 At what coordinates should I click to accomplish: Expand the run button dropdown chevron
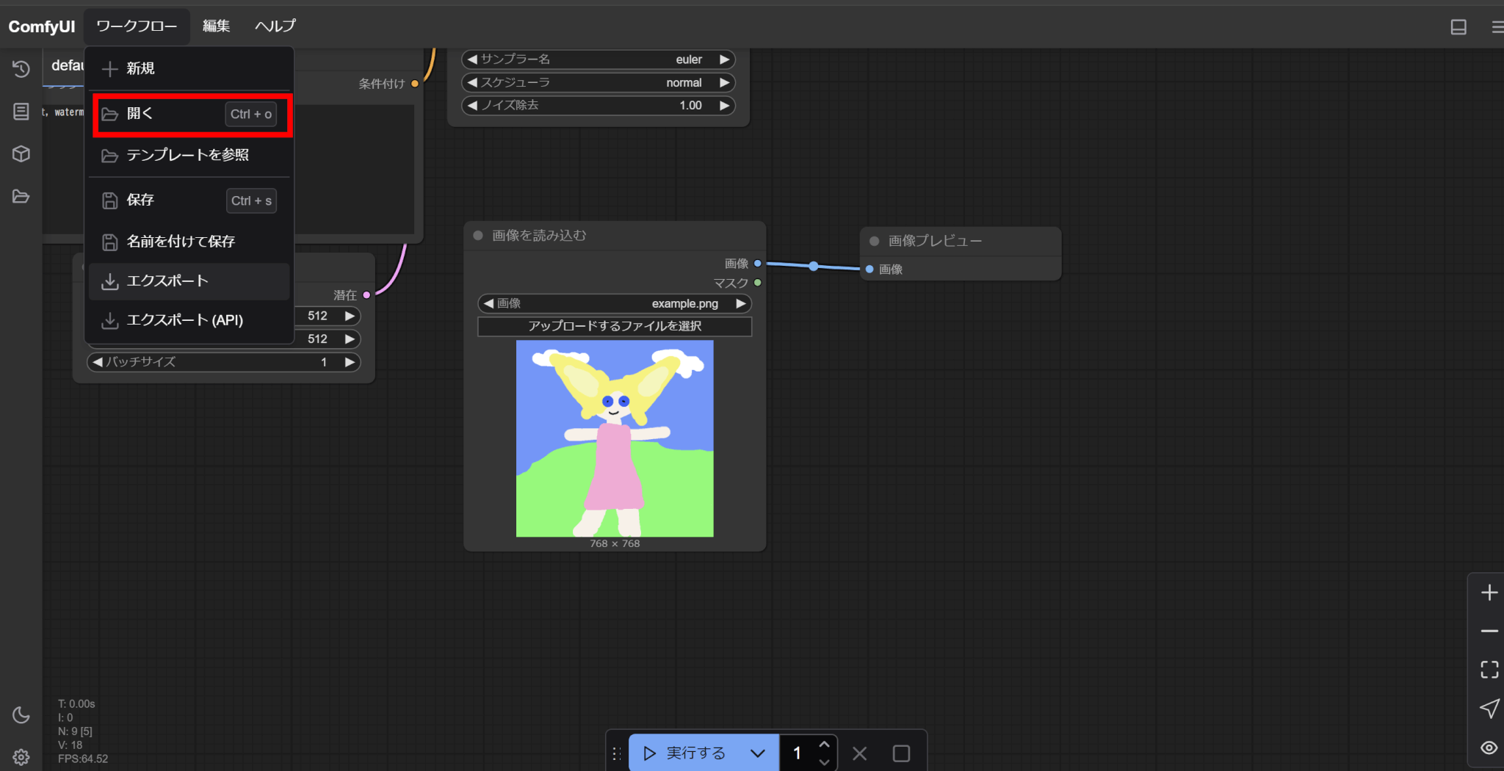point(758,753)
